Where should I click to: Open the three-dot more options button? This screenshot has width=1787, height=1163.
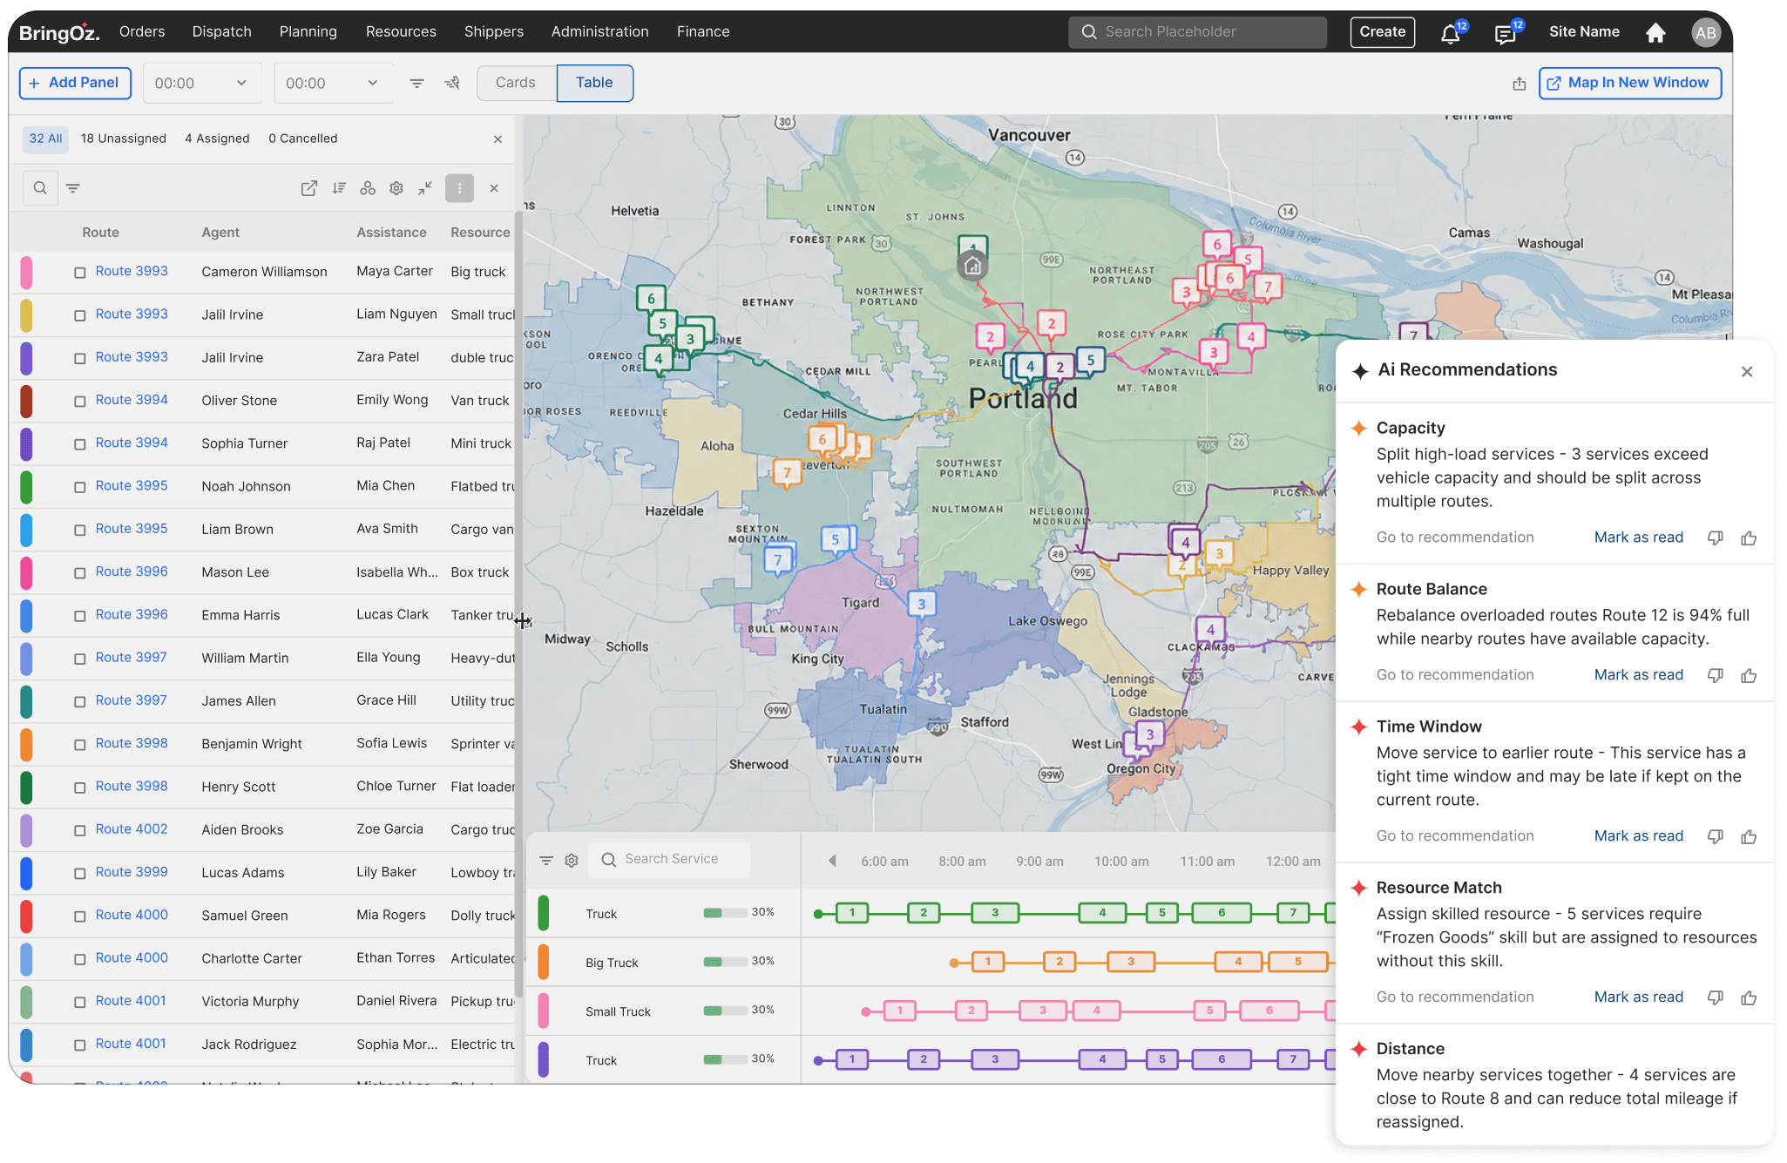point(459,188)
